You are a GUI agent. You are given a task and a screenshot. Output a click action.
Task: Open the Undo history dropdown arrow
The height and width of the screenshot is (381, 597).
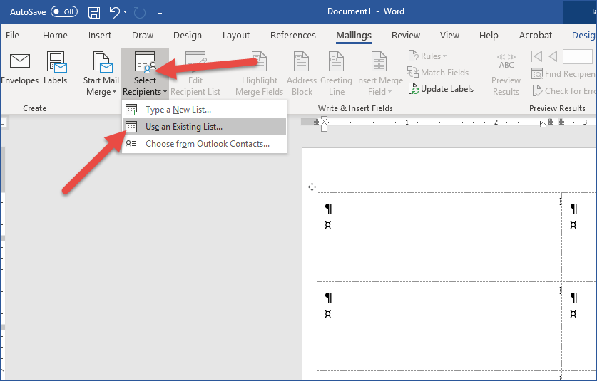(x=126, y=12)
